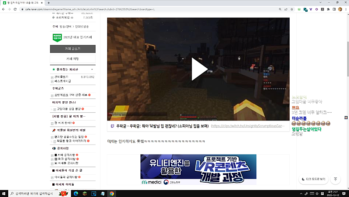The height and width of the screenshot is (197, 349).
Task: Open the Chrome profile avatar
Action: coord(340,9)
